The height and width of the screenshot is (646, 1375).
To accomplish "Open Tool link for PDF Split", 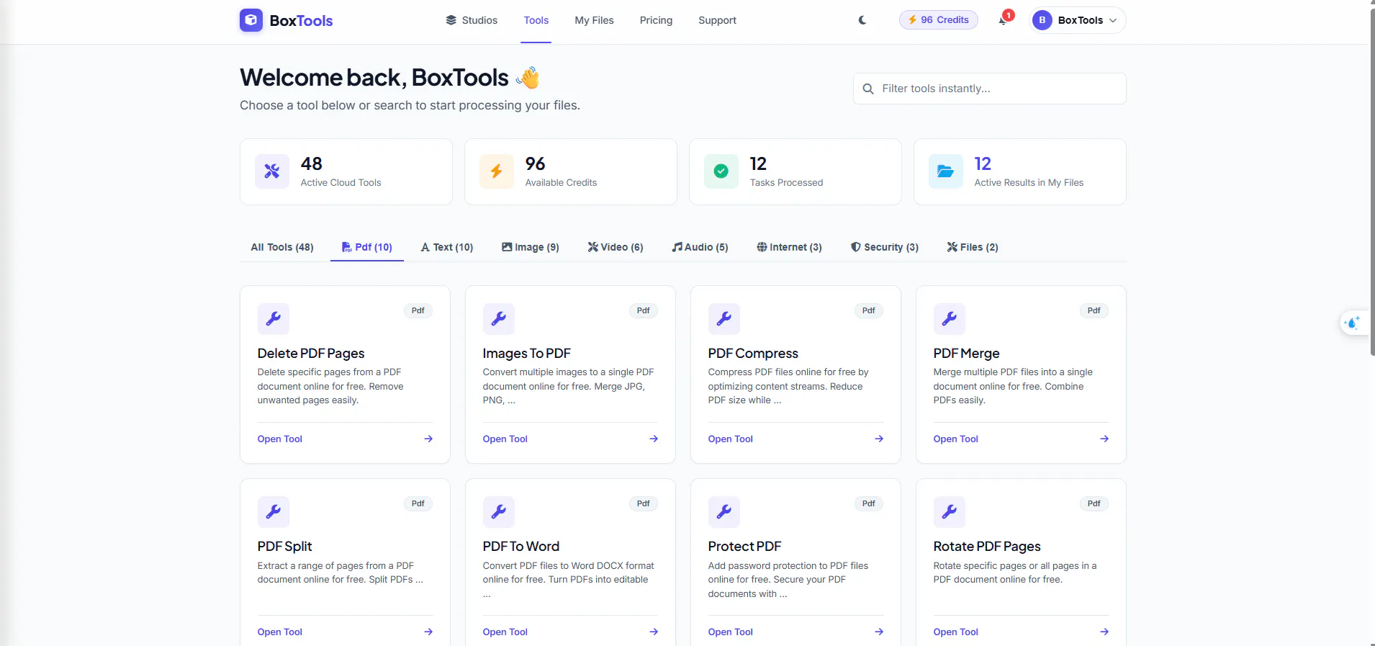I will (280, 632).
